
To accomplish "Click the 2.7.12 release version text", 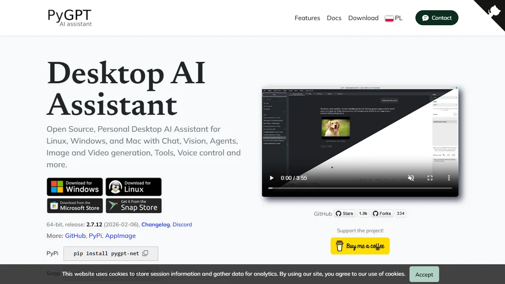I will 94,225.
